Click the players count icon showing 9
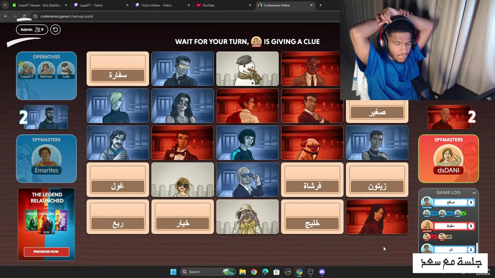The image size is (495, 278). [39, 29]
